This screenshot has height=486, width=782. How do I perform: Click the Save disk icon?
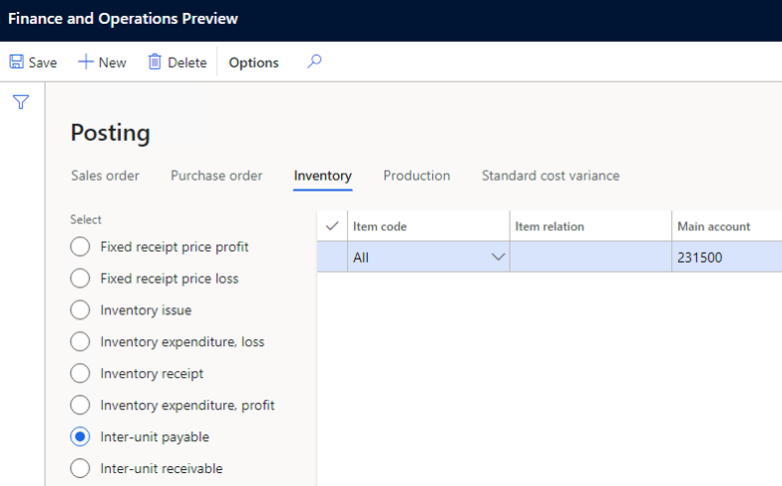(x=16, y=62)
